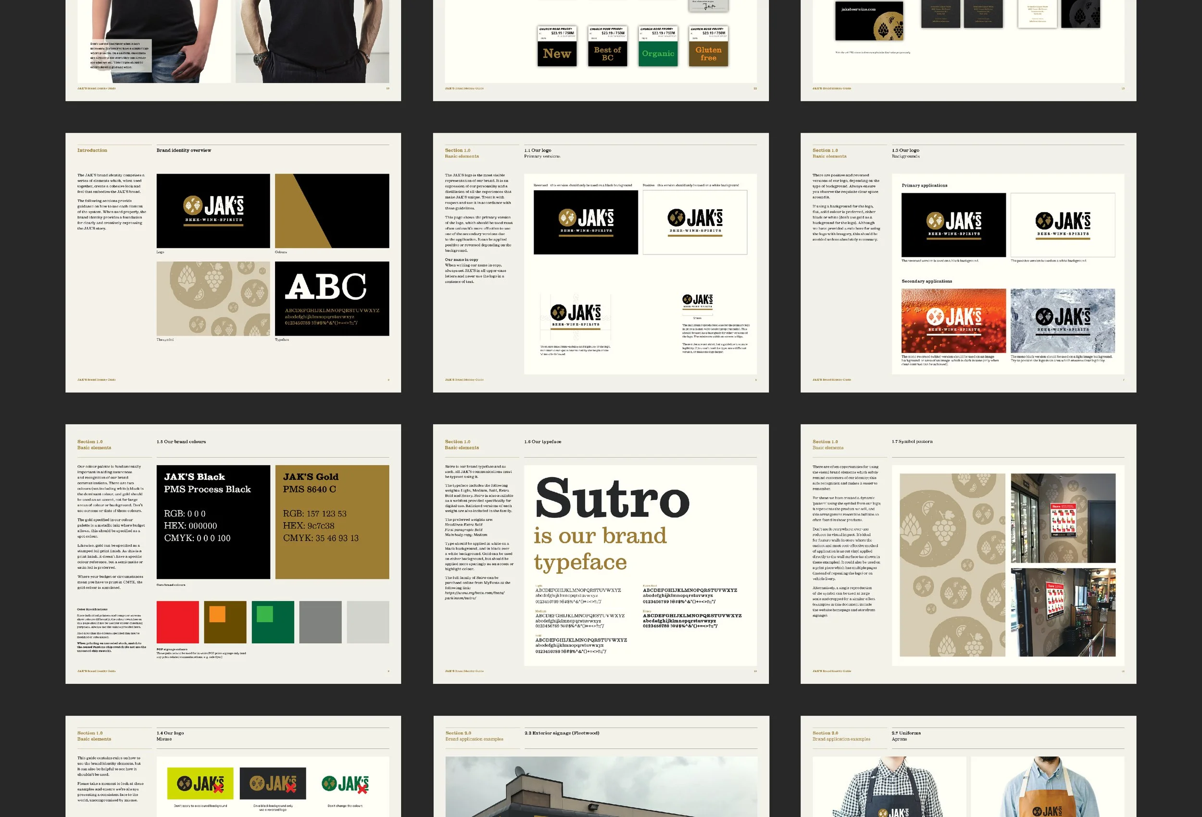This screenshot has height=817, width=1202.
Task: Click the misused gold logo on black background
Action: tap(273, 783)
